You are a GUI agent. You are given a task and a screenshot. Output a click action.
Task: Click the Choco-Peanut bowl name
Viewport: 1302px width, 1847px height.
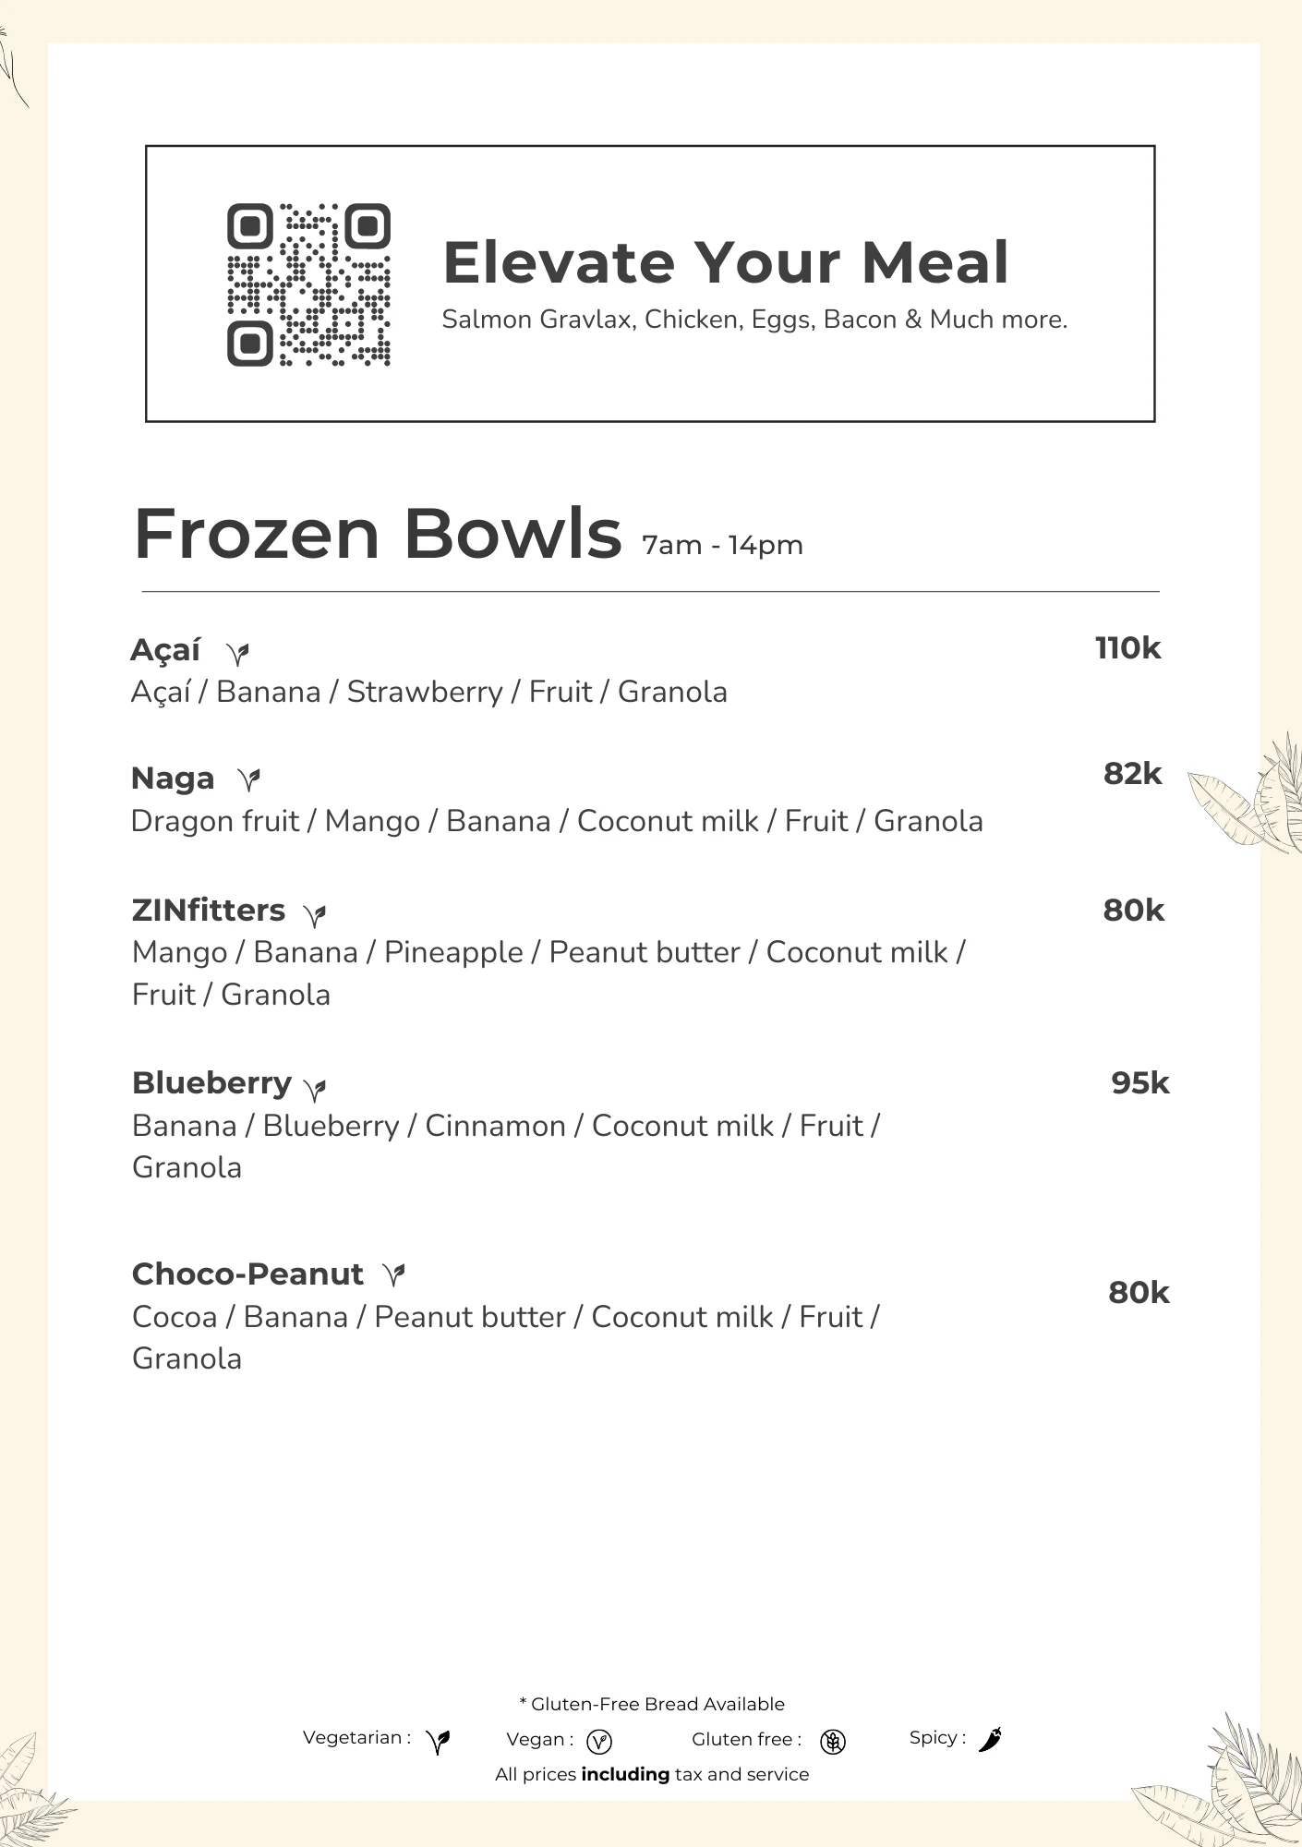[x=247, y=1274]
